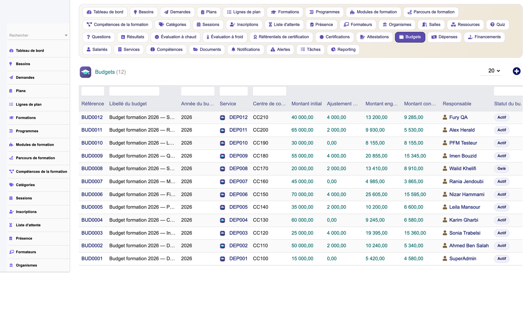Click the Année du budget filter field
The width and height of the screenshot is (532, 329).
click(x=198, y=91)
